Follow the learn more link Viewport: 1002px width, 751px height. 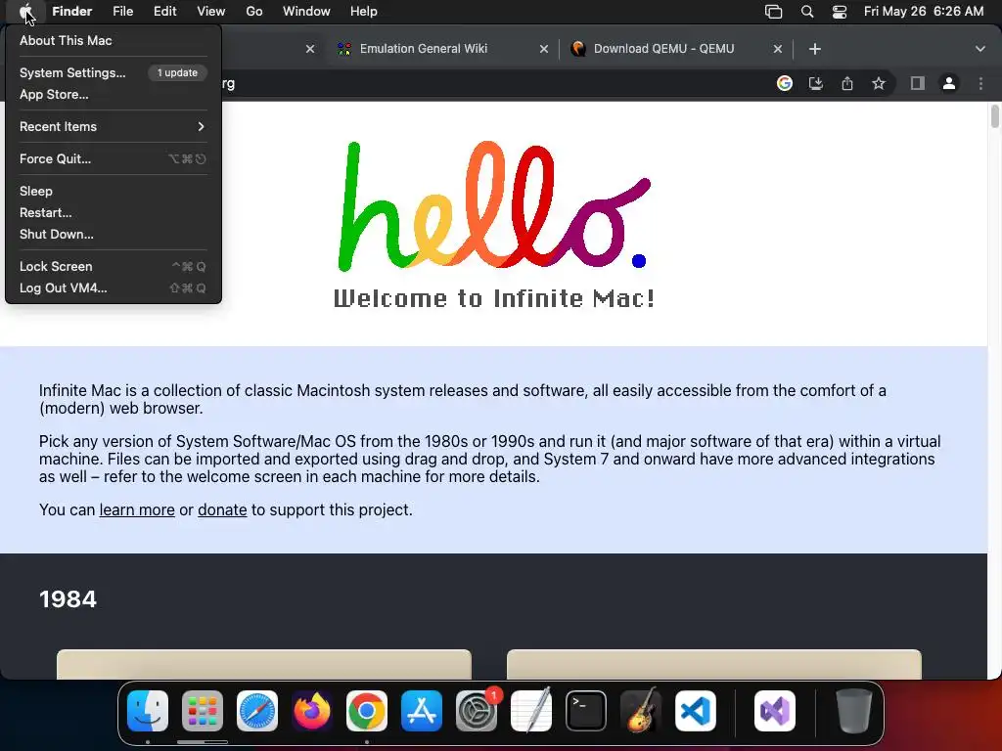coord(137,509)
